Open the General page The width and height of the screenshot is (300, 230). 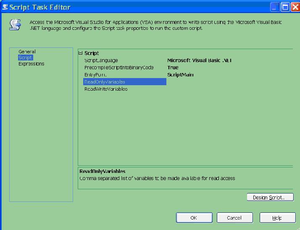coord(27,52)
